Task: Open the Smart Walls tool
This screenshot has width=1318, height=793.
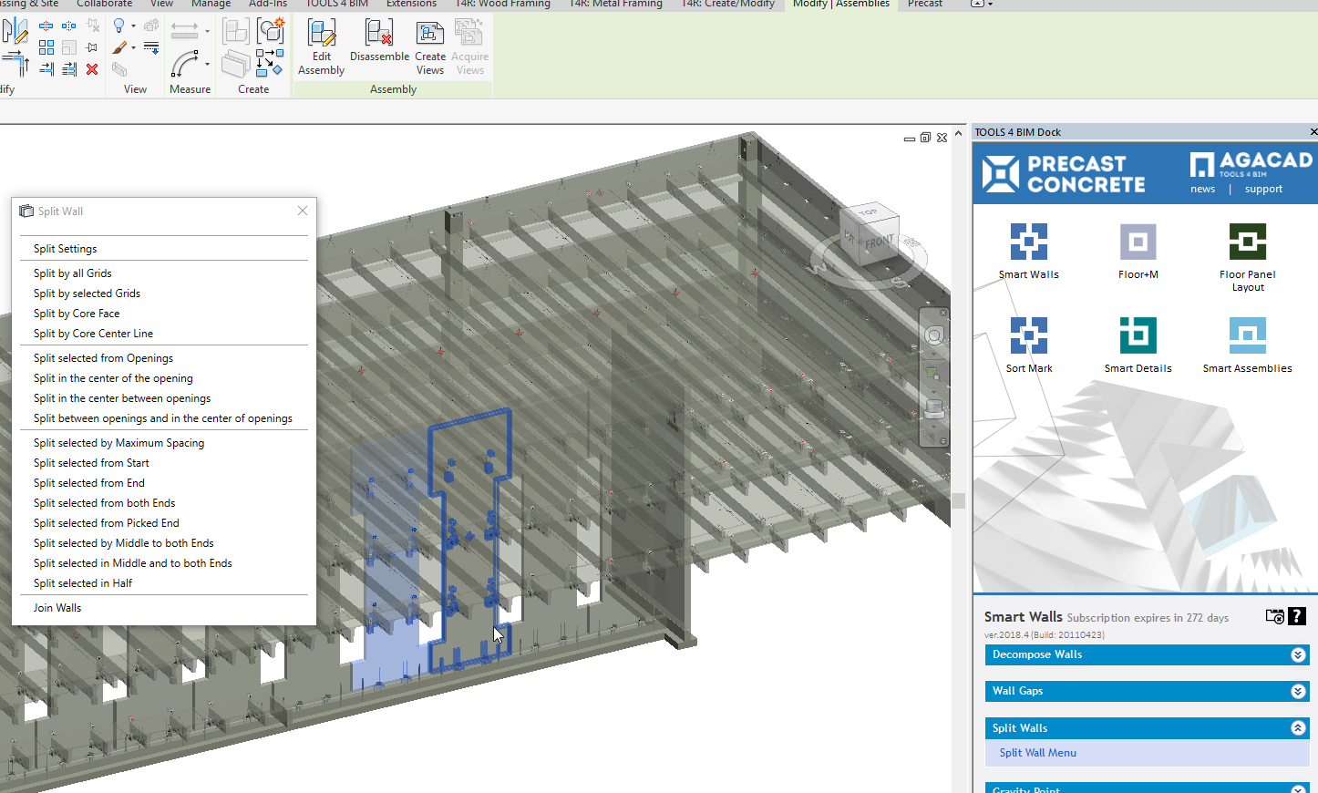Action: click(x=1028, y=242)
